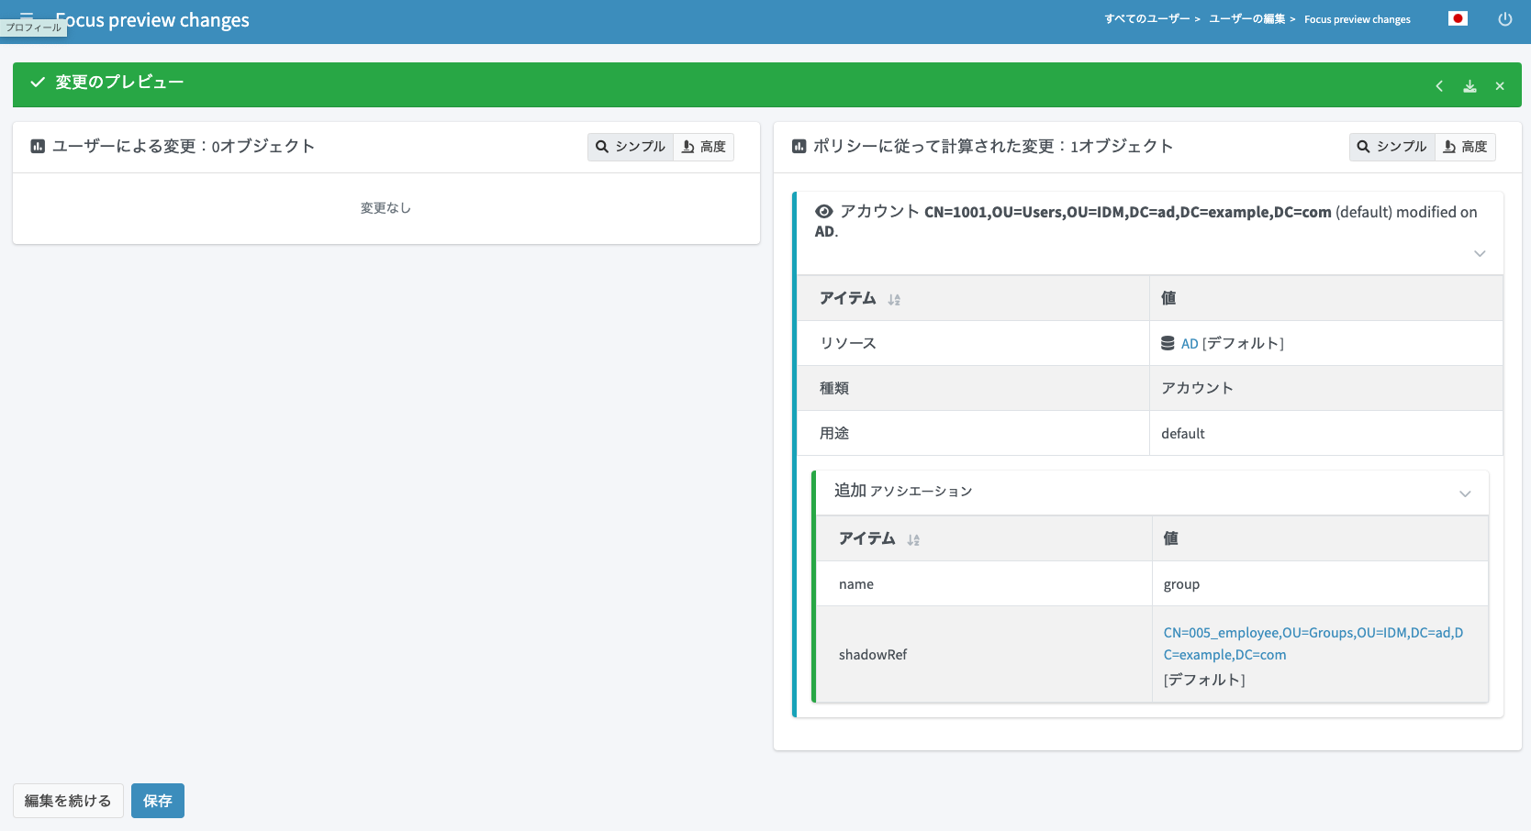Image resolution: width=1531 pixels, height=831 pixels.
Task: Click the back arrow in green banner
Action: tap(1439, 86)
